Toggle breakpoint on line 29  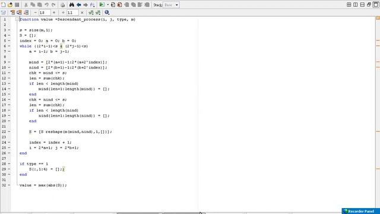9,169
